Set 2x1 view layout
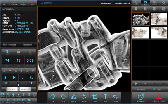 154,9
